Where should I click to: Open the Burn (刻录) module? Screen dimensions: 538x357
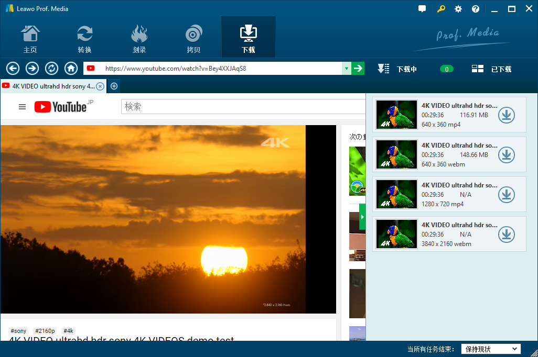pos(139,39)
